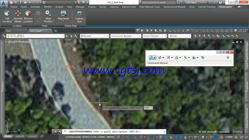The height and width of the screenshot is (140, 249).
Task: Click the Customization hamburger icon in status bar
Action: click(x=246, y=137)
